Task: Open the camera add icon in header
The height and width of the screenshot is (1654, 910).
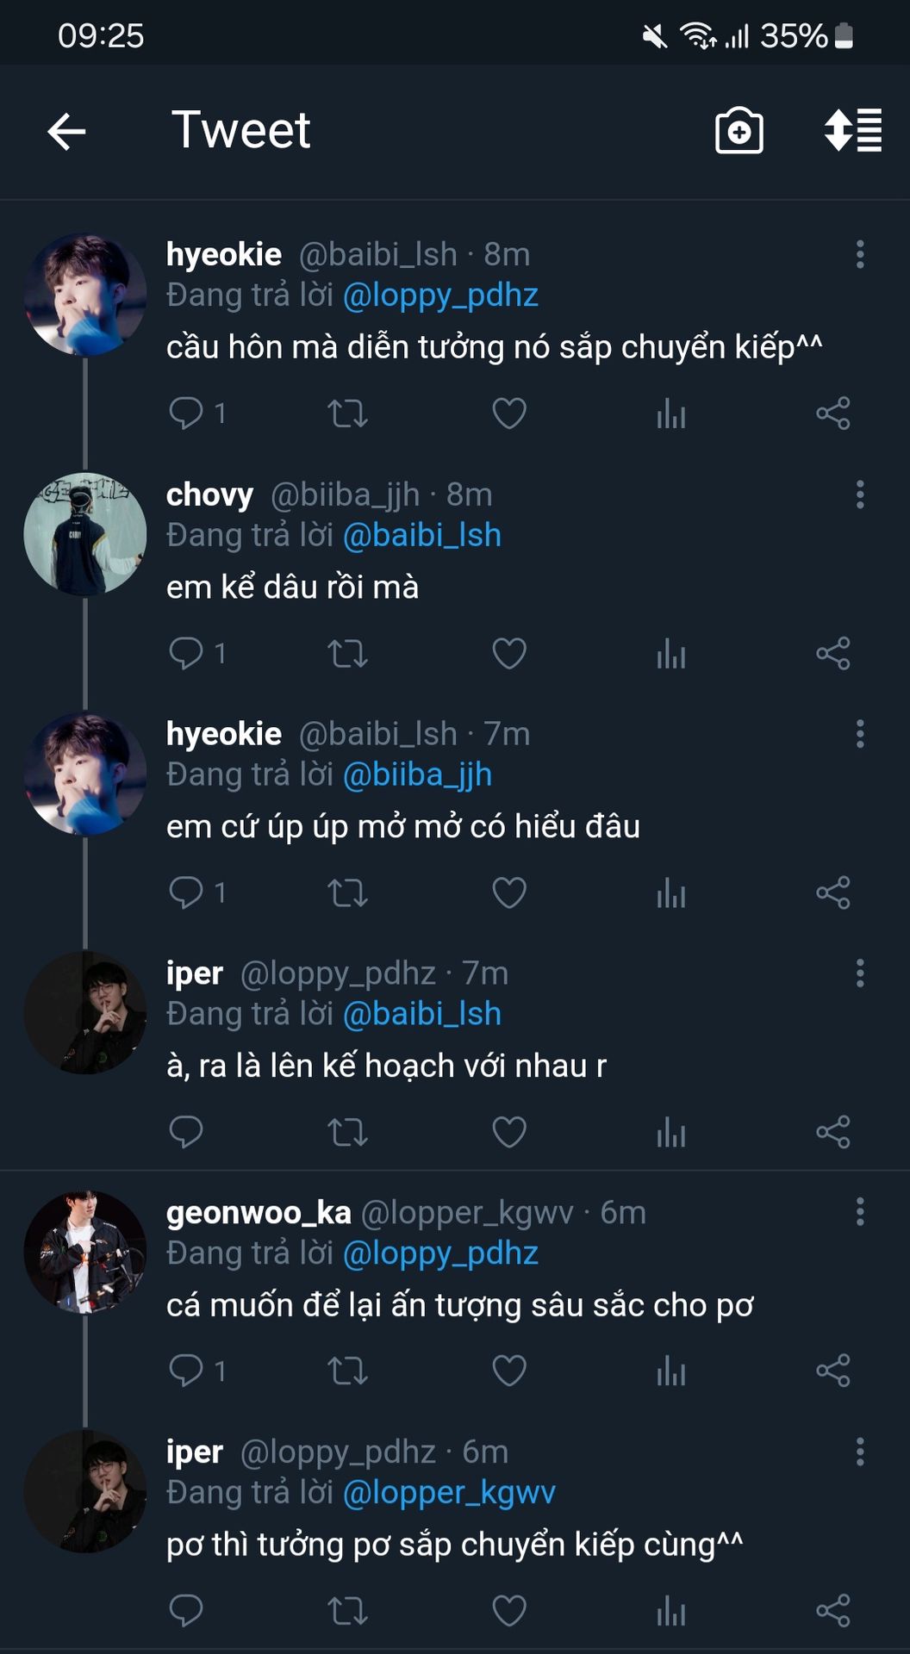Action: (x=739, y=132)
